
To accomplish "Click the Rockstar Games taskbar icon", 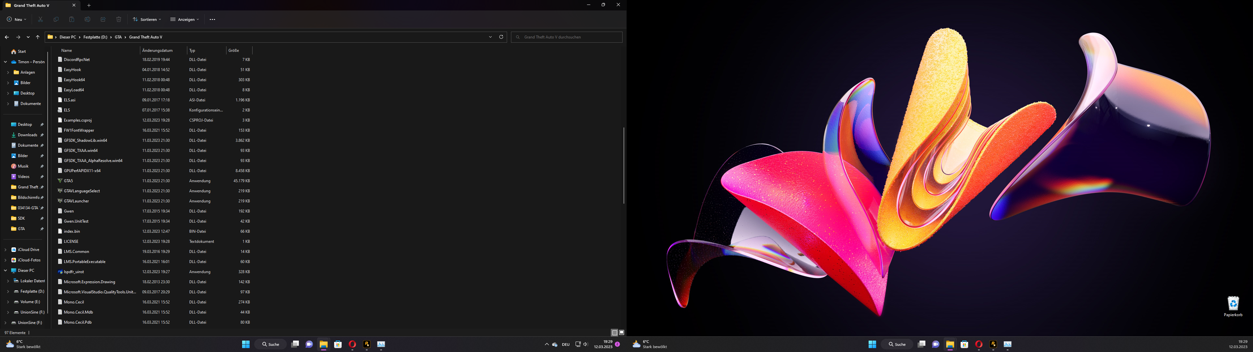I will tap(367, 344).
